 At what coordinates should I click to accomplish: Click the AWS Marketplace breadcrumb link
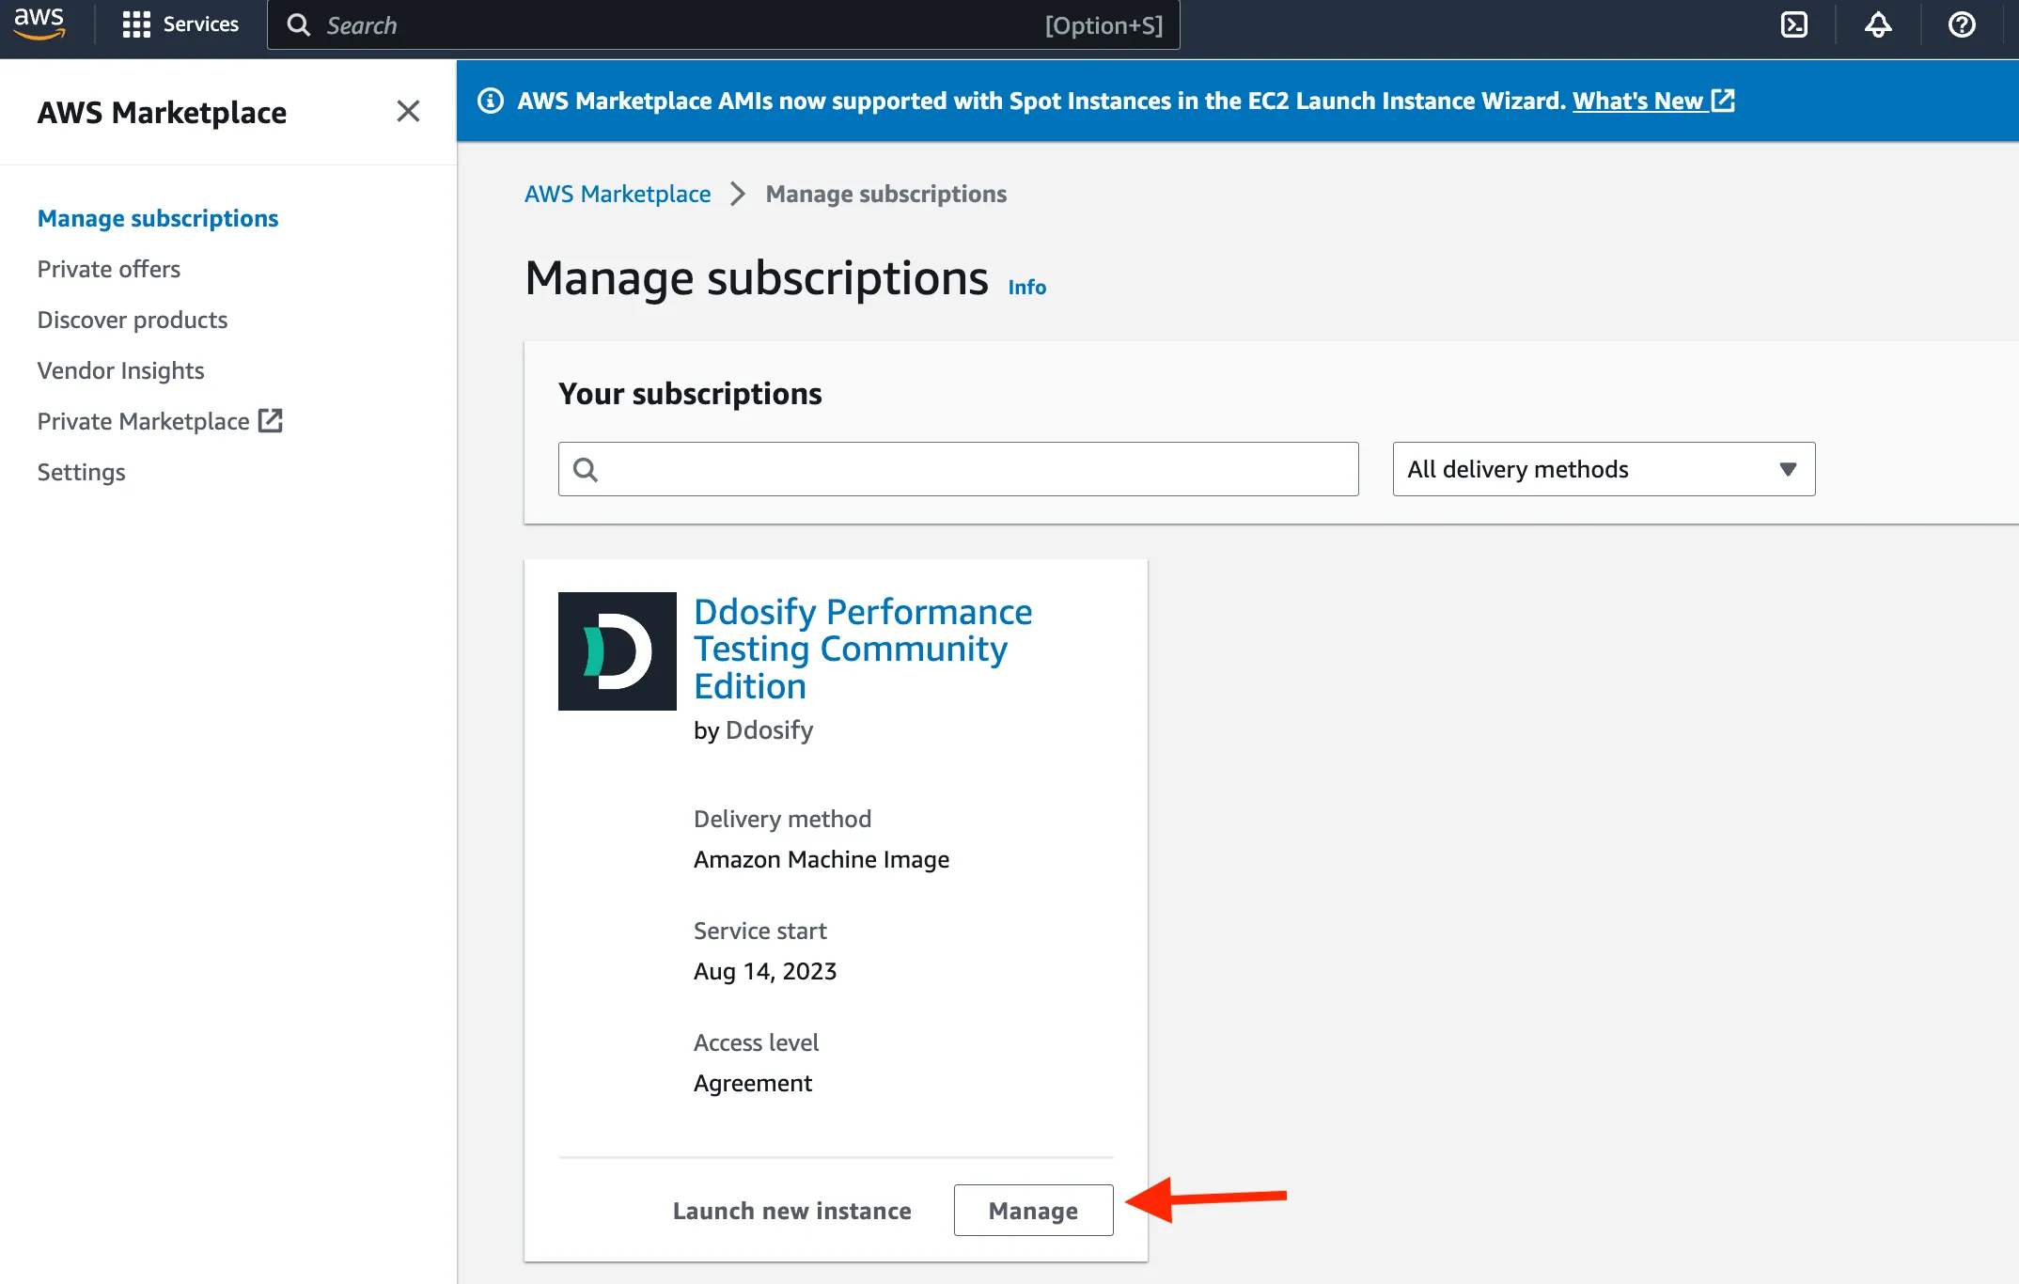pyautogui.click(x=618, y=194)
